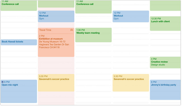182x106 pixels.
Task: Select the second 12 PM Workout Gym event
Action: [x=131, y=16]
